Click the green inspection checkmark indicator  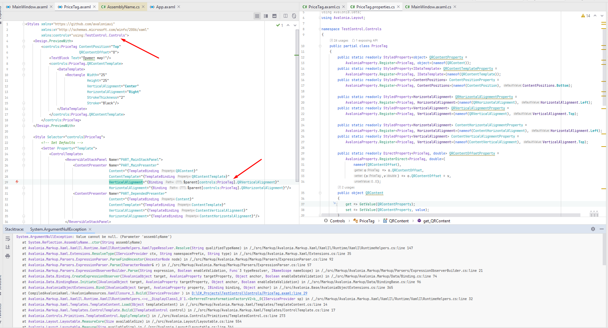tap(278, 25)
